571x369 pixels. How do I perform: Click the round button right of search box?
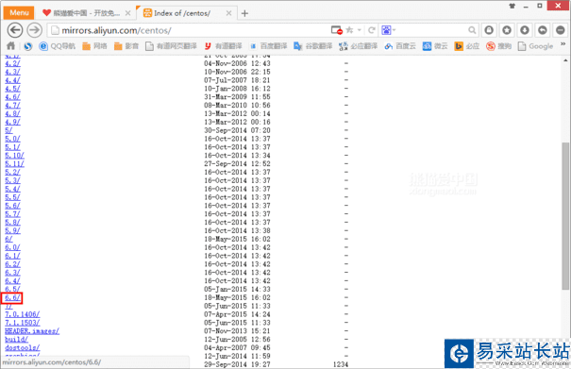coord(489,30)
